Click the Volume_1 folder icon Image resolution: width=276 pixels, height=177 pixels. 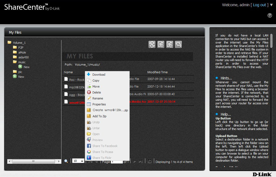click(x=9, y=42)
